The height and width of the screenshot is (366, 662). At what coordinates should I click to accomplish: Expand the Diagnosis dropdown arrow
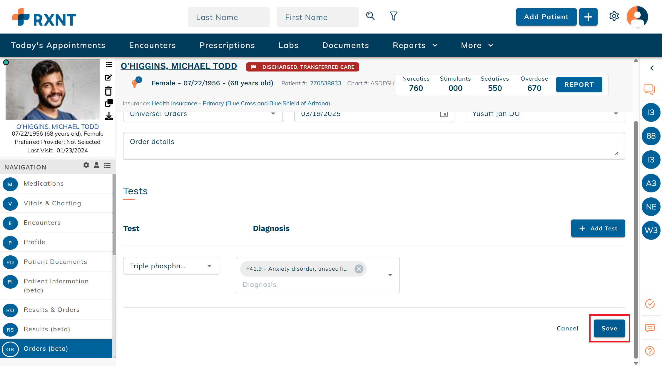click(x=390, y=275)
